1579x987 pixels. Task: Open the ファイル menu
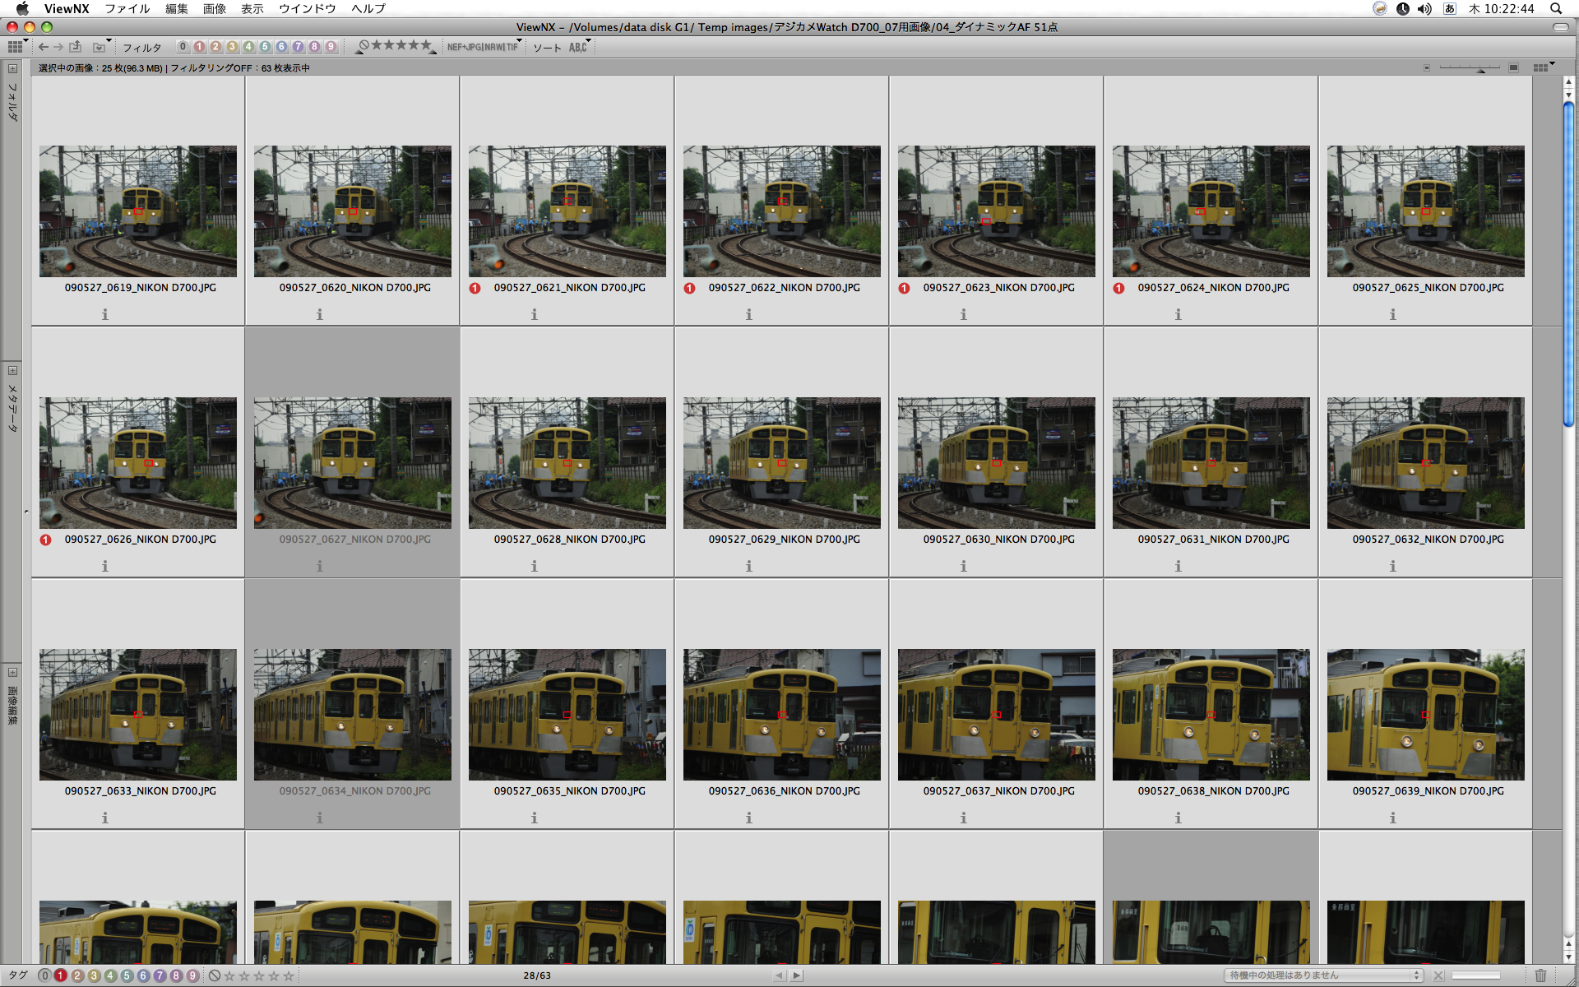(127, 8)
